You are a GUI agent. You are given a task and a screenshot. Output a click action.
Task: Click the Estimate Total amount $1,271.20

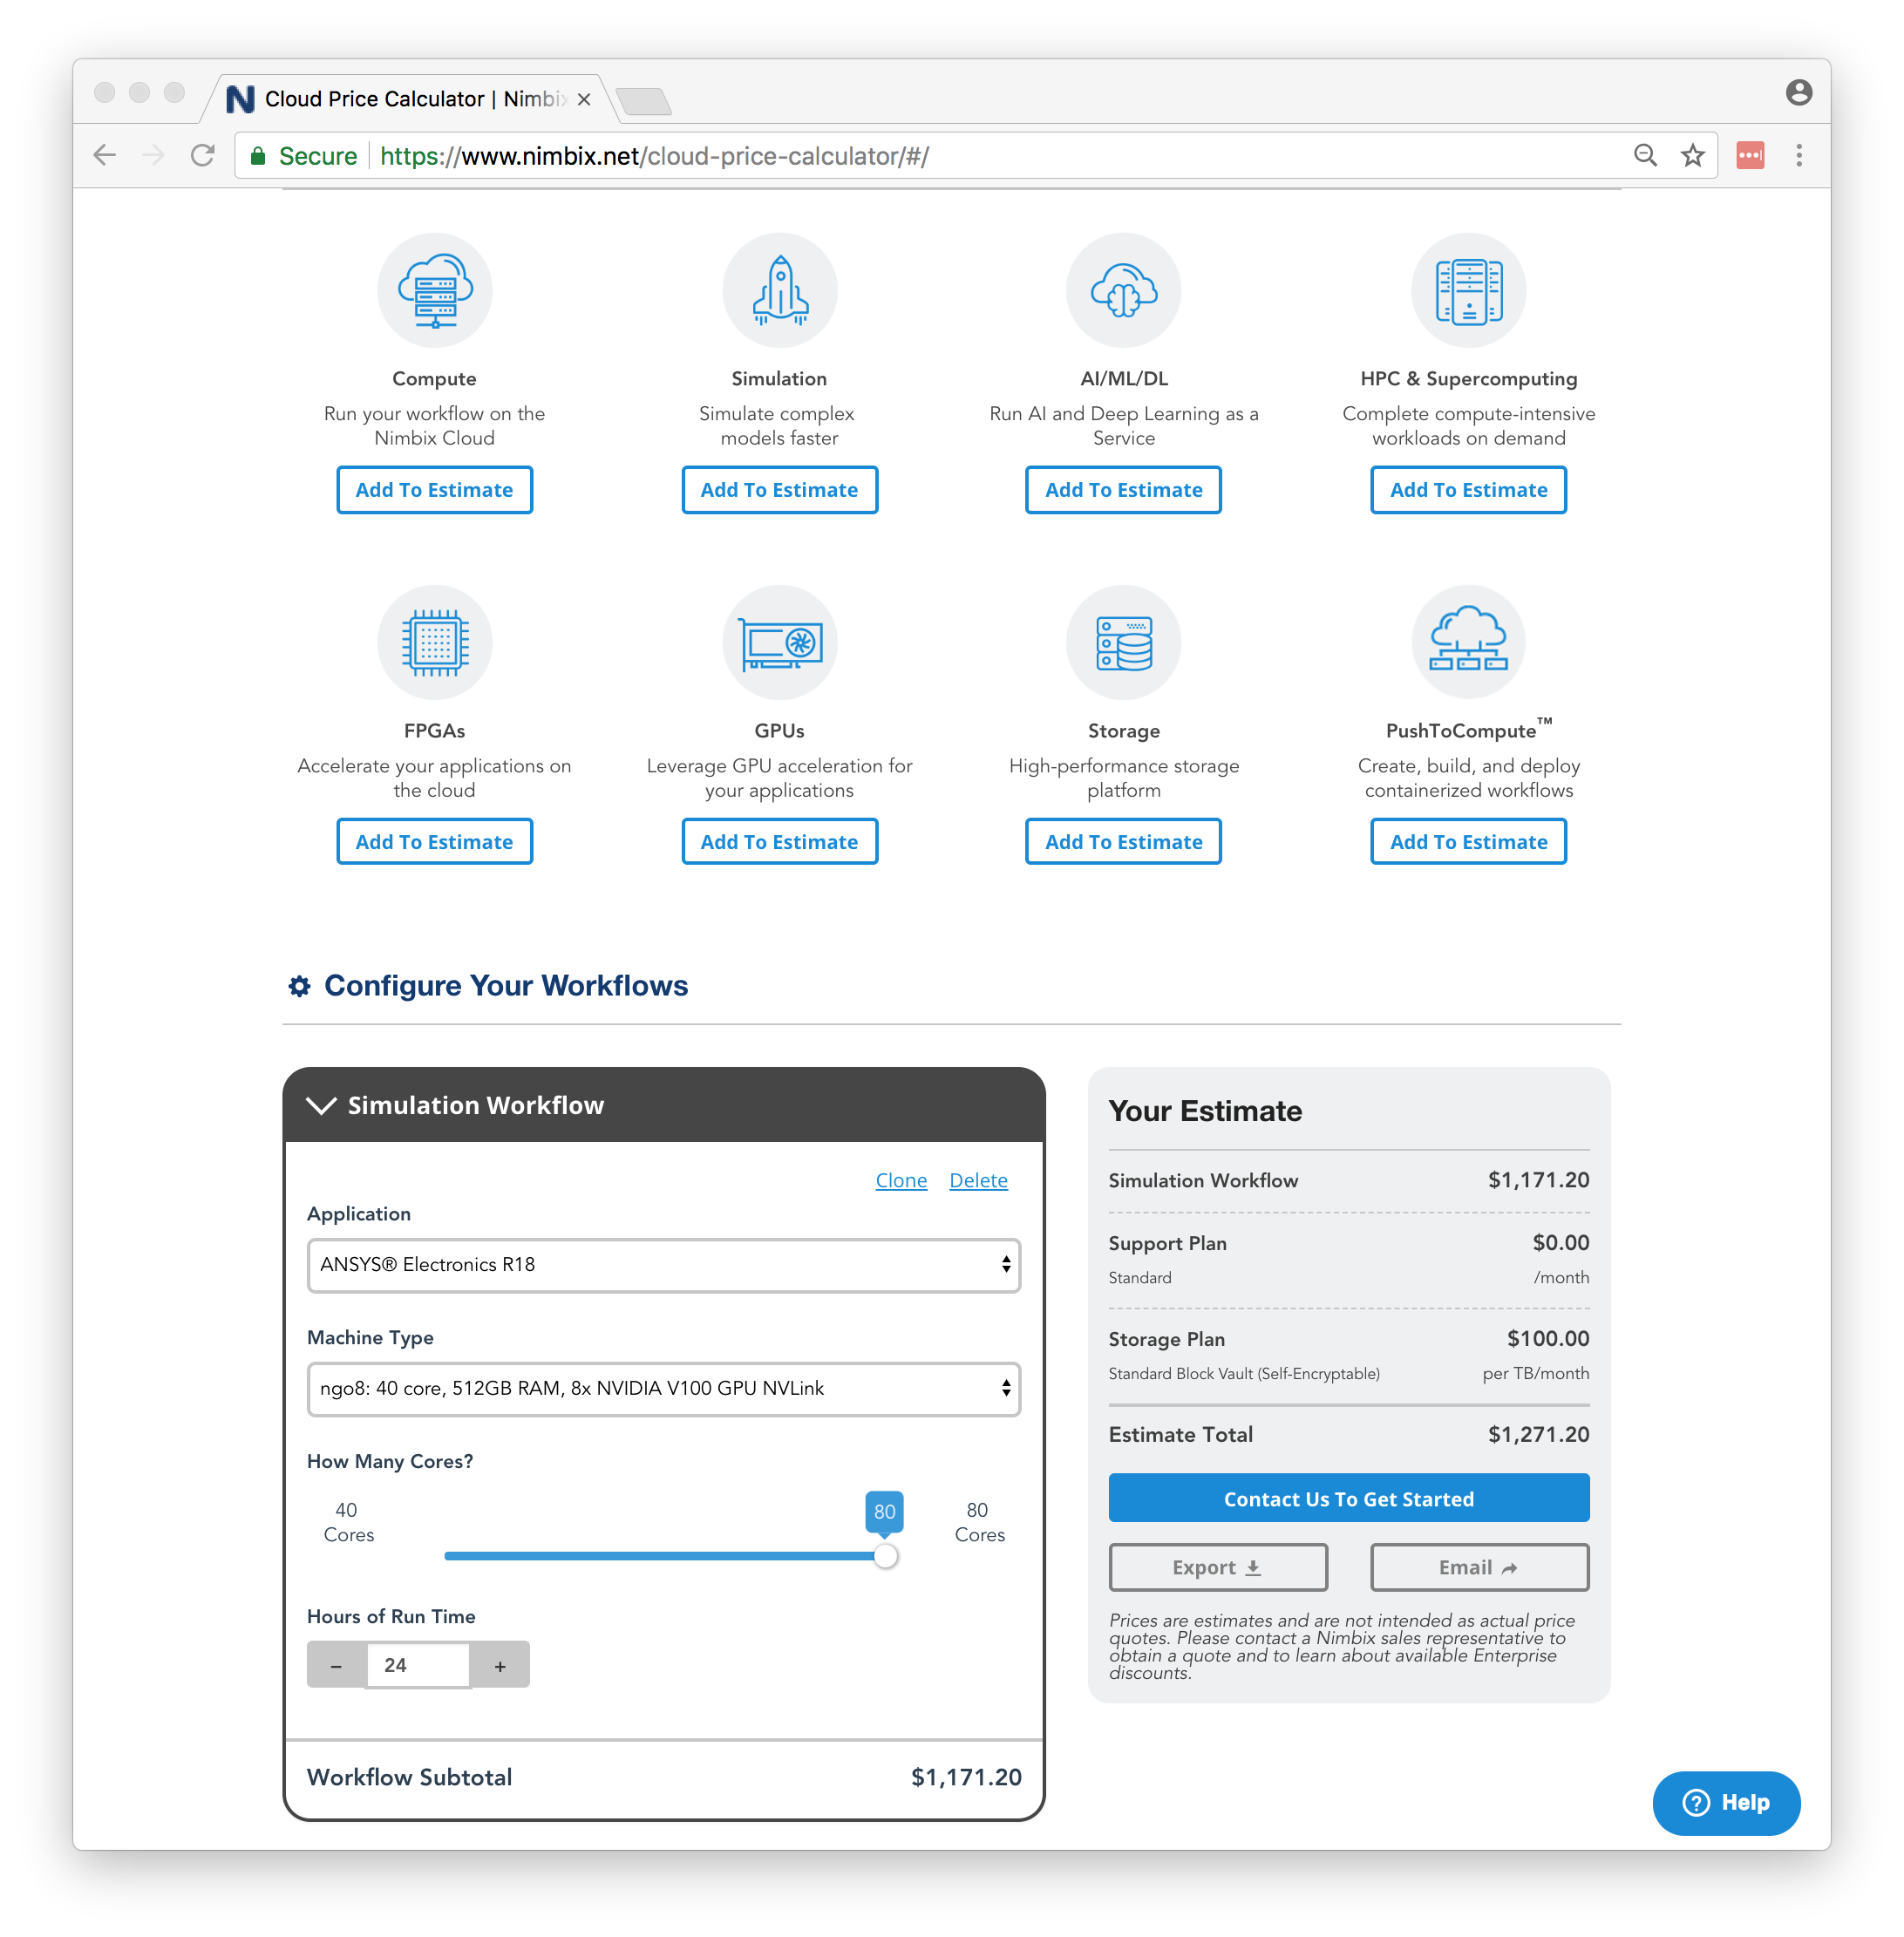pyautogui.click(x=1538, y=1434)
